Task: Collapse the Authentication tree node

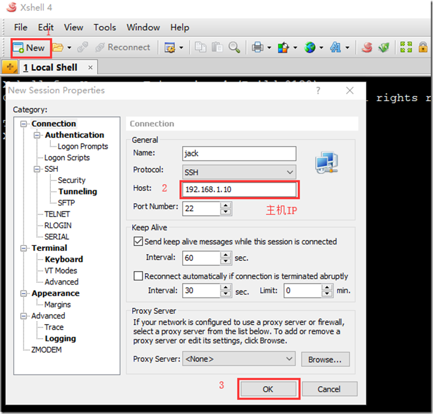Action: pyautogui.click(x=37, y=135)
